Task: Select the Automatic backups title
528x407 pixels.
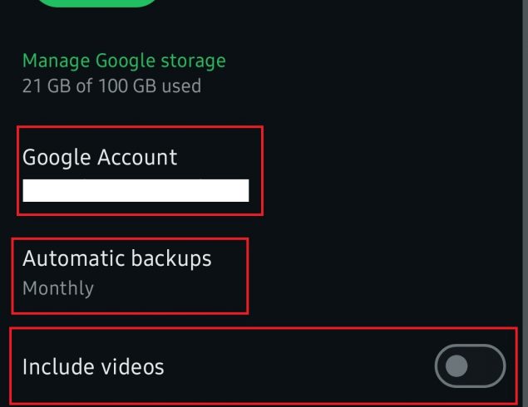Action: (117, 259)
